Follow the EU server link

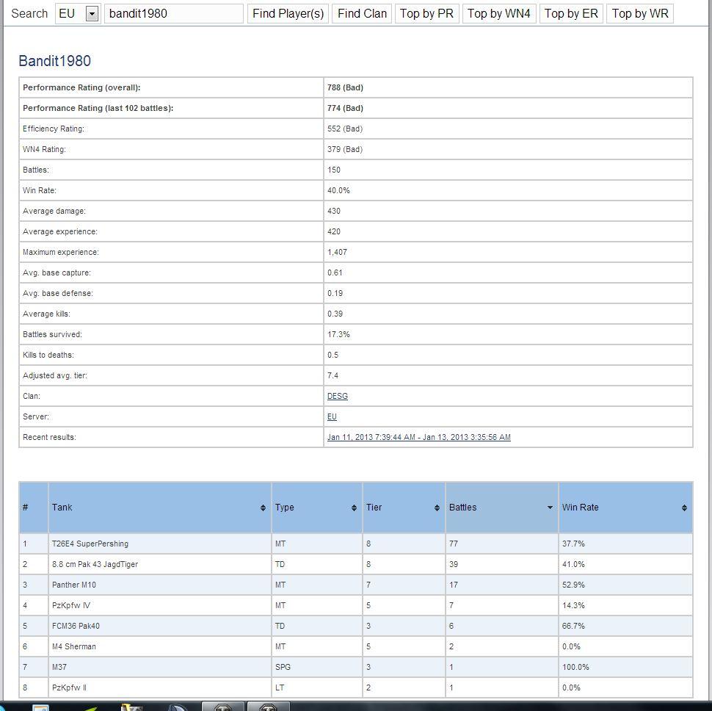click(332, 416)
